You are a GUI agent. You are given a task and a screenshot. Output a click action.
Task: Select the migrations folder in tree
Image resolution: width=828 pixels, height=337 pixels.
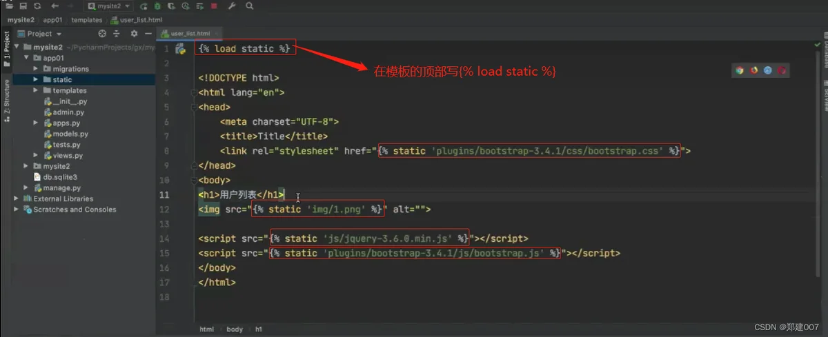66,69
